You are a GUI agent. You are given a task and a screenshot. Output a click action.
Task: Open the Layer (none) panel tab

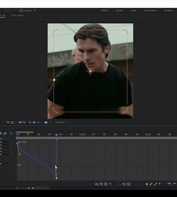17,16
